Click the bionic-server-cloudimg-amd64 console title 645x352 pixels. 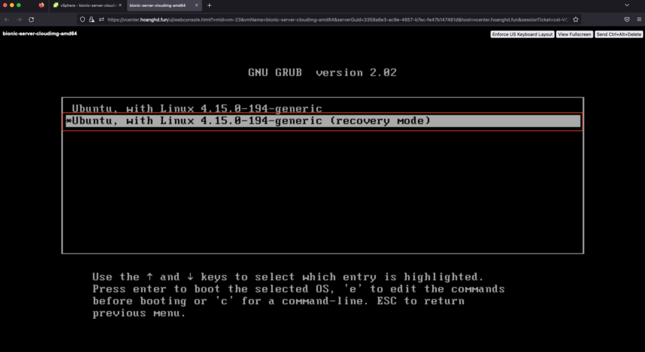(40, 34)
